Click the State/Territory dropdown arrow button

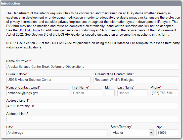click(x=151, y=132)
